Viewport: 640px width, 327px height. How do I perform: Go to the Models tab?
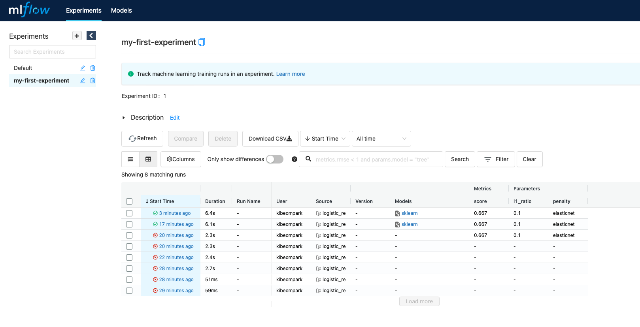click(x=121, y=11)
